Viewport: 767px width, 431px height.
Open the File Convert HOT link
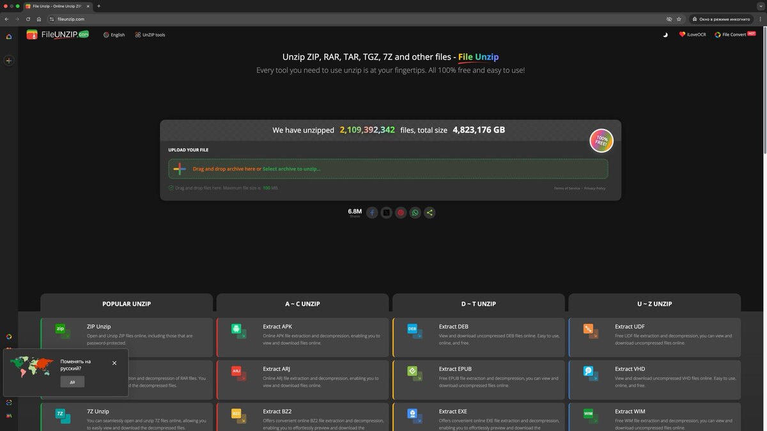pos(735,34)
